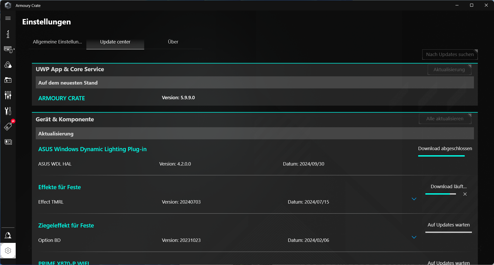Viewport: 494px width, 265px height.
Task: Click Datum: 2024/09/30 text
Action: click(x=304, y=164)
